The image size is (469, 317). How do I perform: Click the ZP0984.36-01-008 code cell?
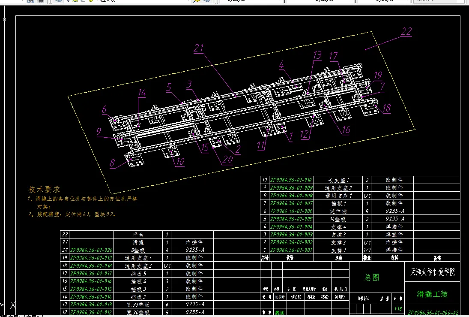pyautogui.click(x=291, y=195)
